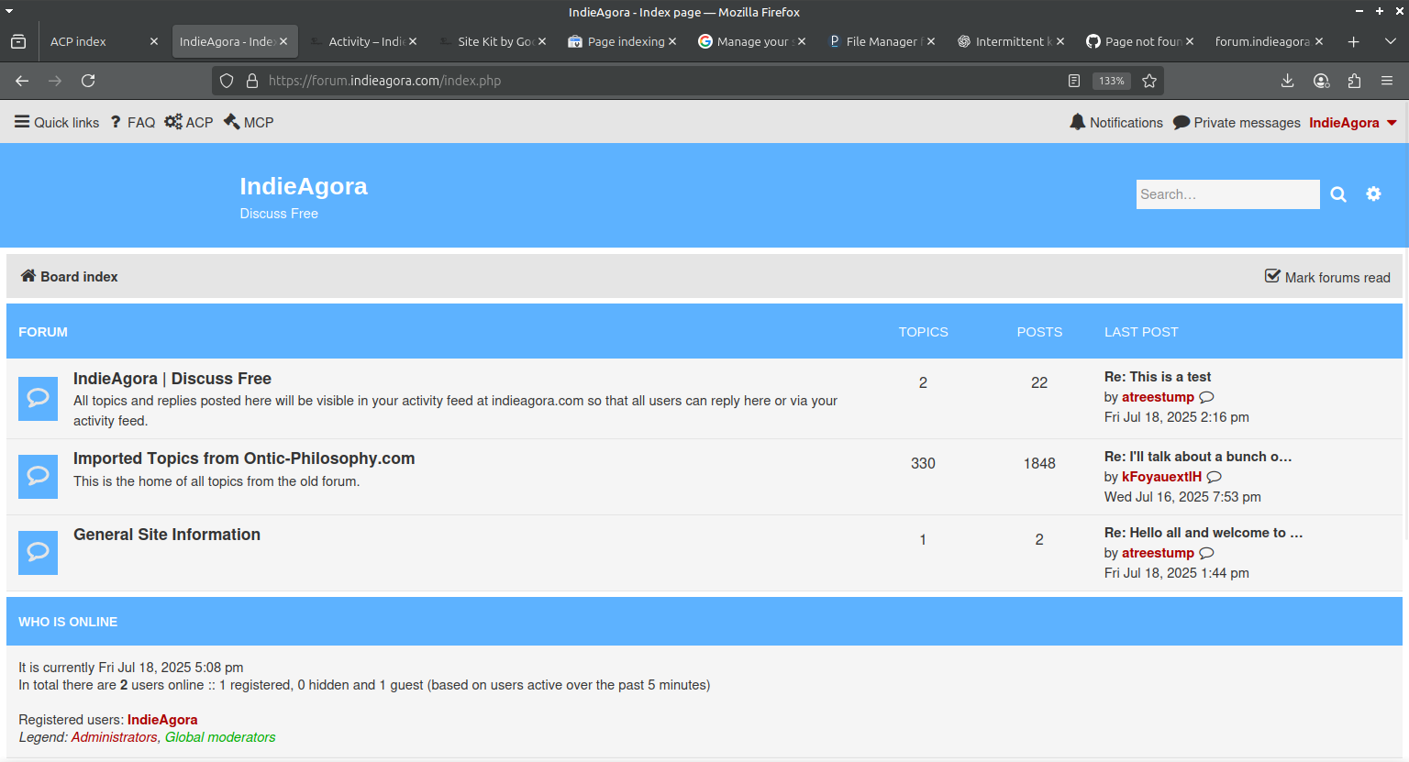Close the ACP index tab

pos(154,41)
